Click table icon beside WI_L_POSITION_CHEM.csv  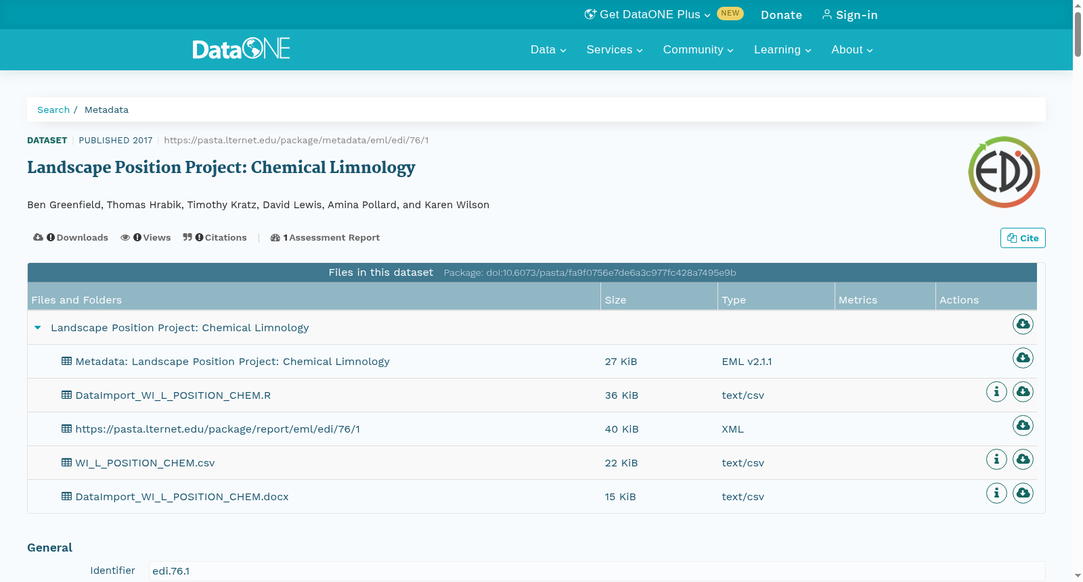66,462
